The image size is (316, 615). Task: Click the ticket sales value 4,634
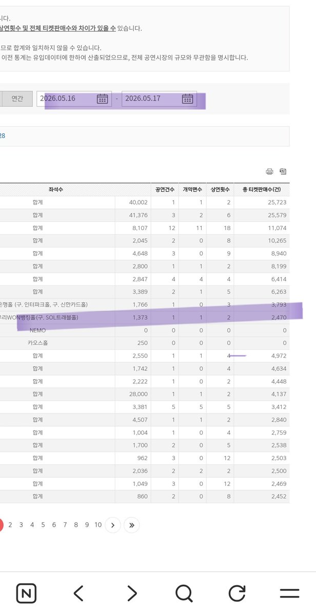point(279,369)
